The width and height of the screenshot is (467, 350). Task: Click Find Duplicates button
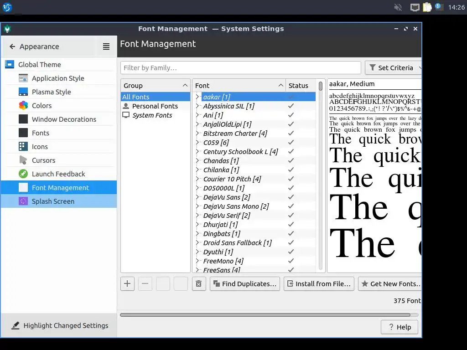pyautogui.click(x=245, y=283)
